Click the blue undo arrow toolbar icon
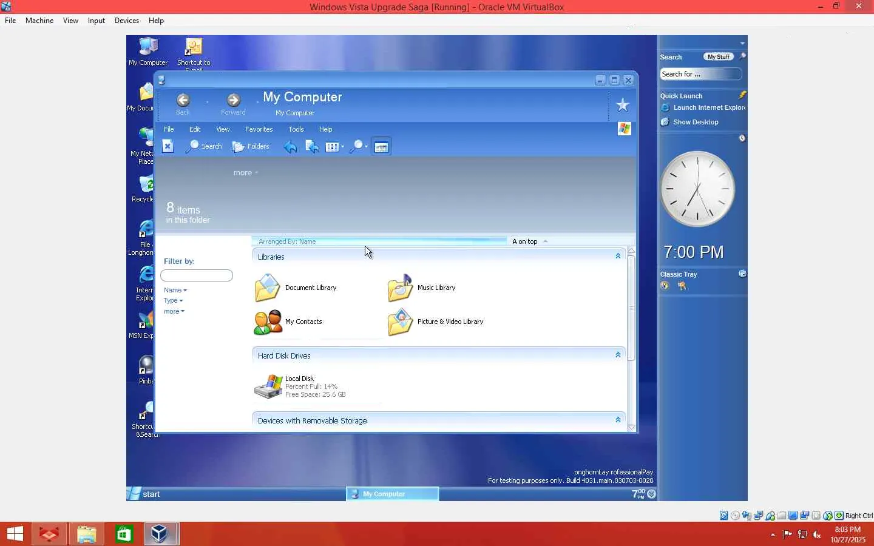Viewport: 874px width, 546px height. click(x=290, y=147)
